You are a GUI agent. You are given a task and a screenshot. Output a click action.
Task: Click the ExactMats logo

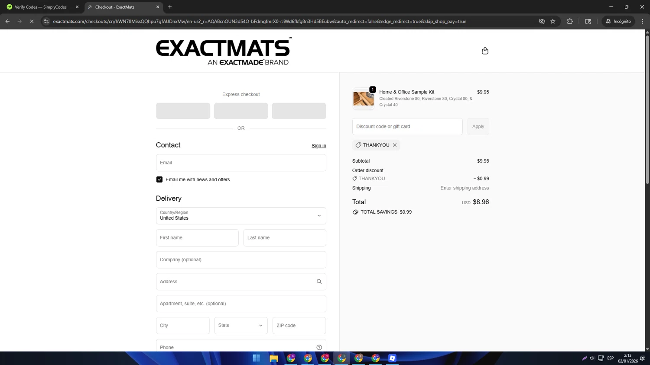(x=224, y=51)
